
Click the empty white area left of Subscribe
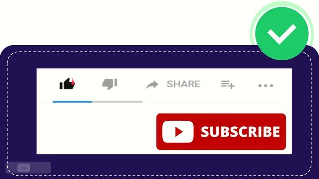(x=97, y=130)
